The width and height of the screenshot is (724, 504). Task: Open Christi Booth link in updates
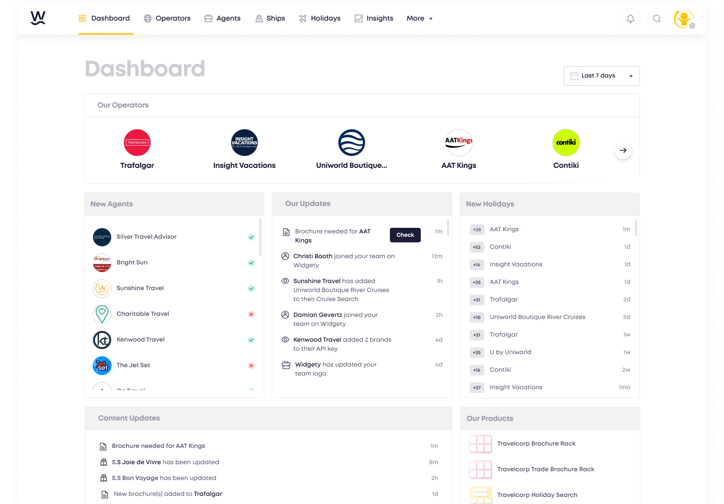[313, 256]
